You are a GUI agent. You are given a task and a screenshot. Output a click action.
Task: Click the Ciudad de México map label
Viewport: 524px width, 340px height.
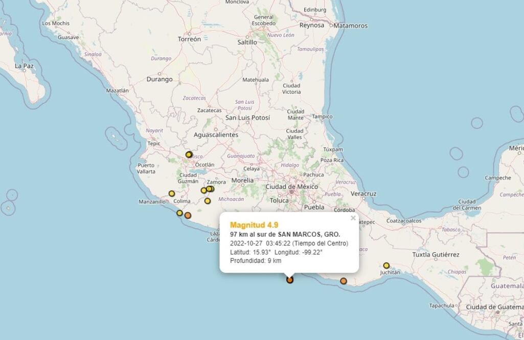(x=291, y=187)
